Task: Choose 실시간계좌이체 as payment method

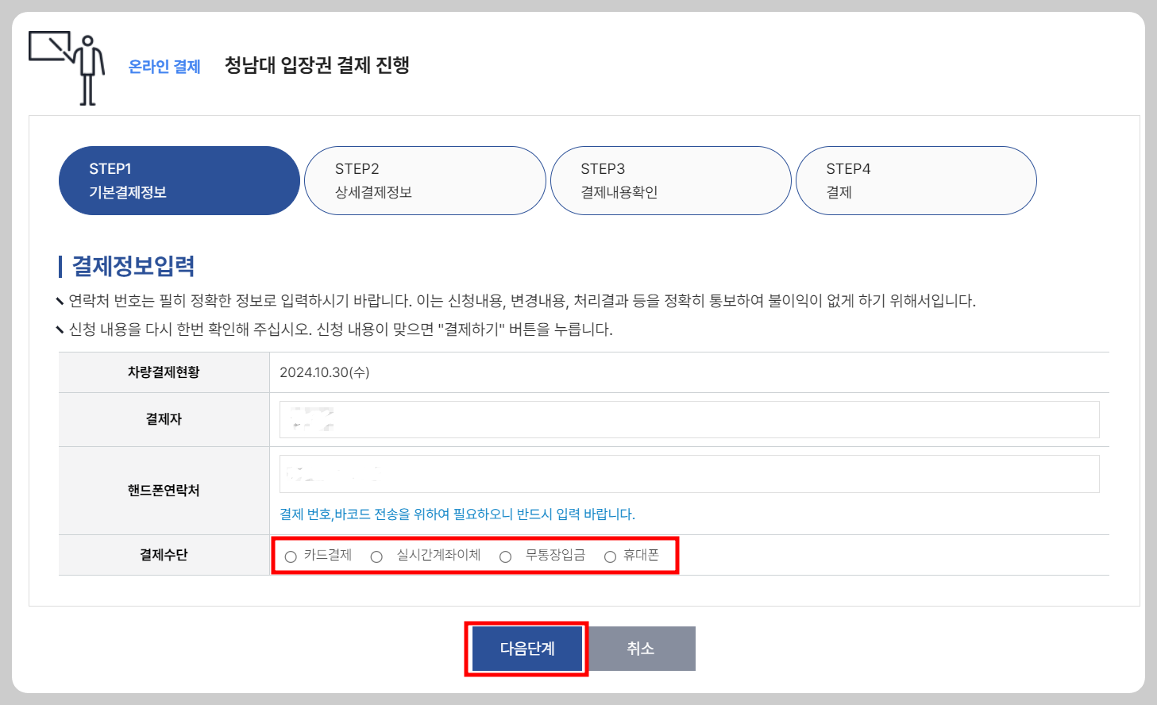Action: coord(376,557)
